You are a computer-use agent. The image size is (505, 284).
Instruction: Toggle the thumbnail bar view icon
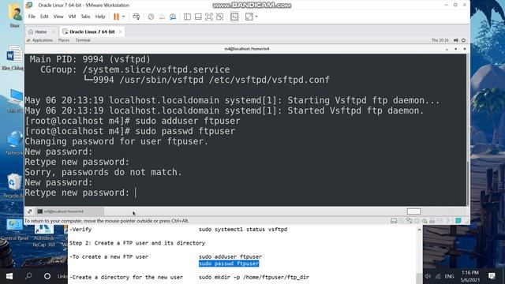(198, 17)
